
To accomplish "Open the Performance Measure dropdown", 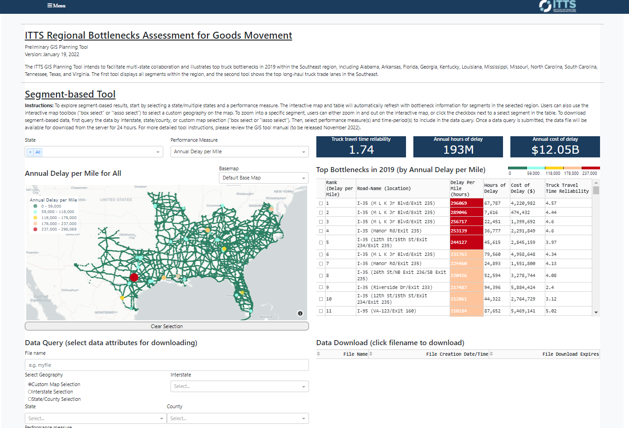I will point(240,152).
